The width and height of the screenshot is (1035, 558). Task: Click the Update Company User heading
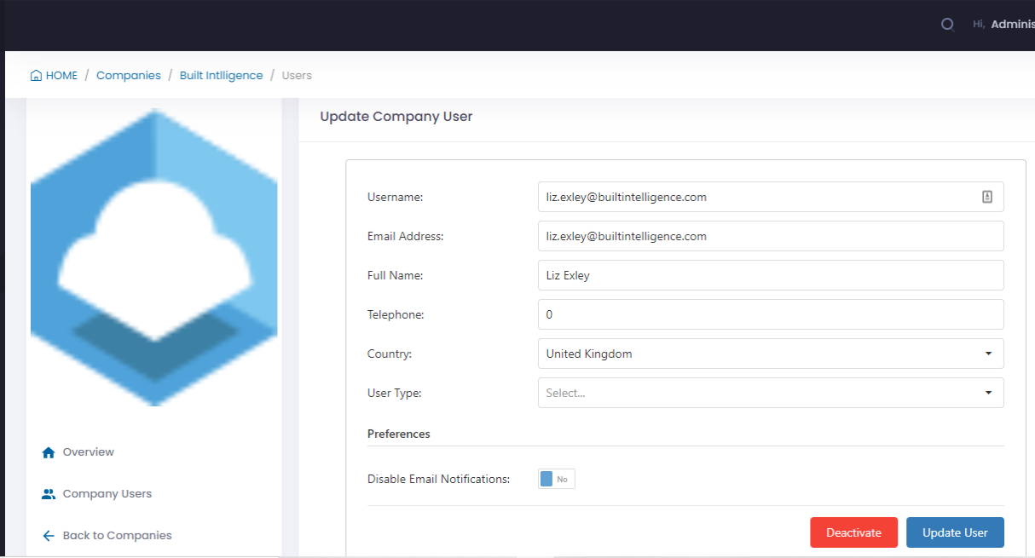click(396, 117)
